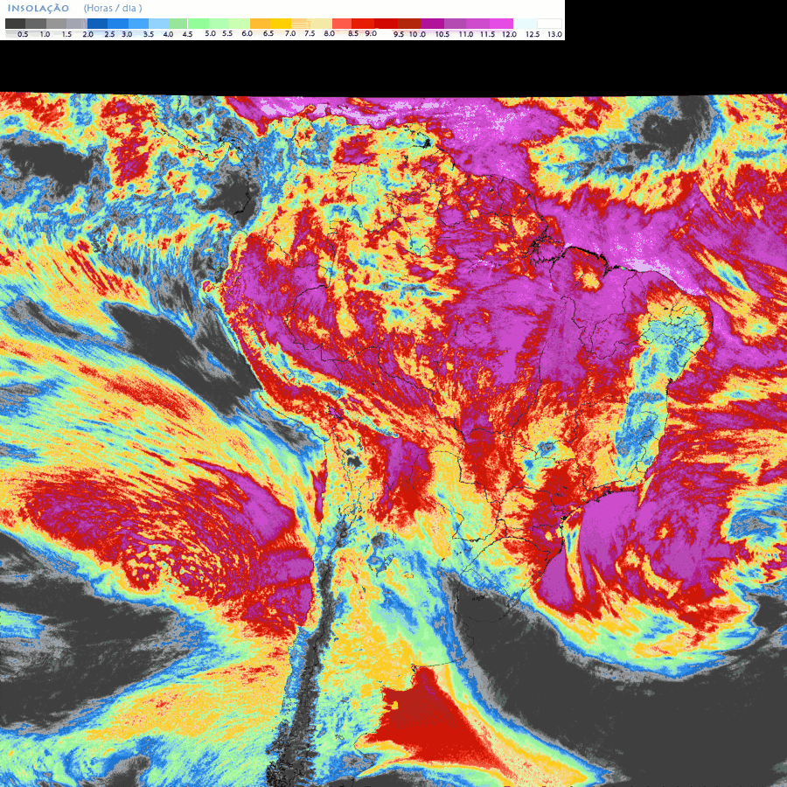The width and height of the screenshot is (787, 787).
Task: Click the '2.0' scale label
Action: click(x=87, y=34)
